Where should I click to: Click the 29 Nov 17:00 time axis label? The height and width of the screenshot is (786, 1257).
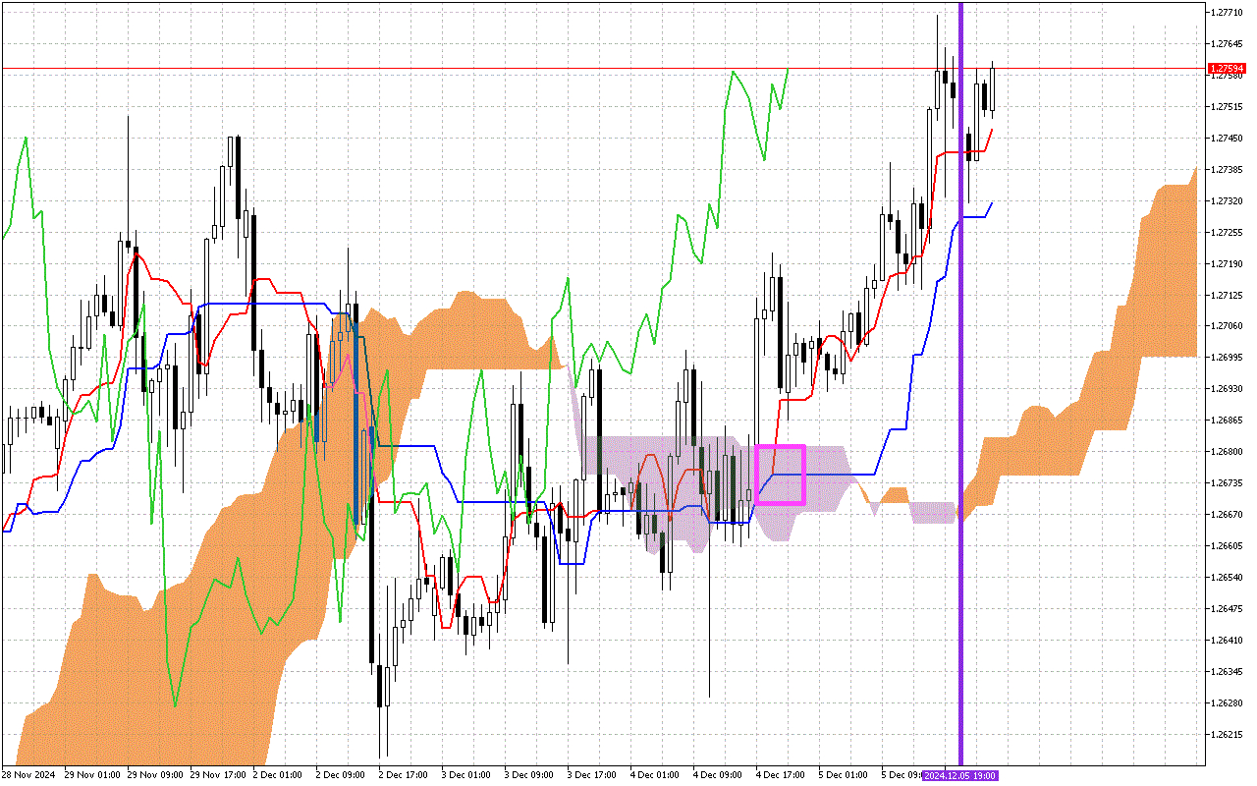click(x=219, y=775)
